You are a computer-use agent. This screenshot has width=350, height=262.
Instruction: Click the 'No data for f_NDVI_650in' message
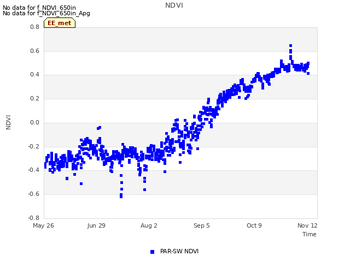(39, 8)
